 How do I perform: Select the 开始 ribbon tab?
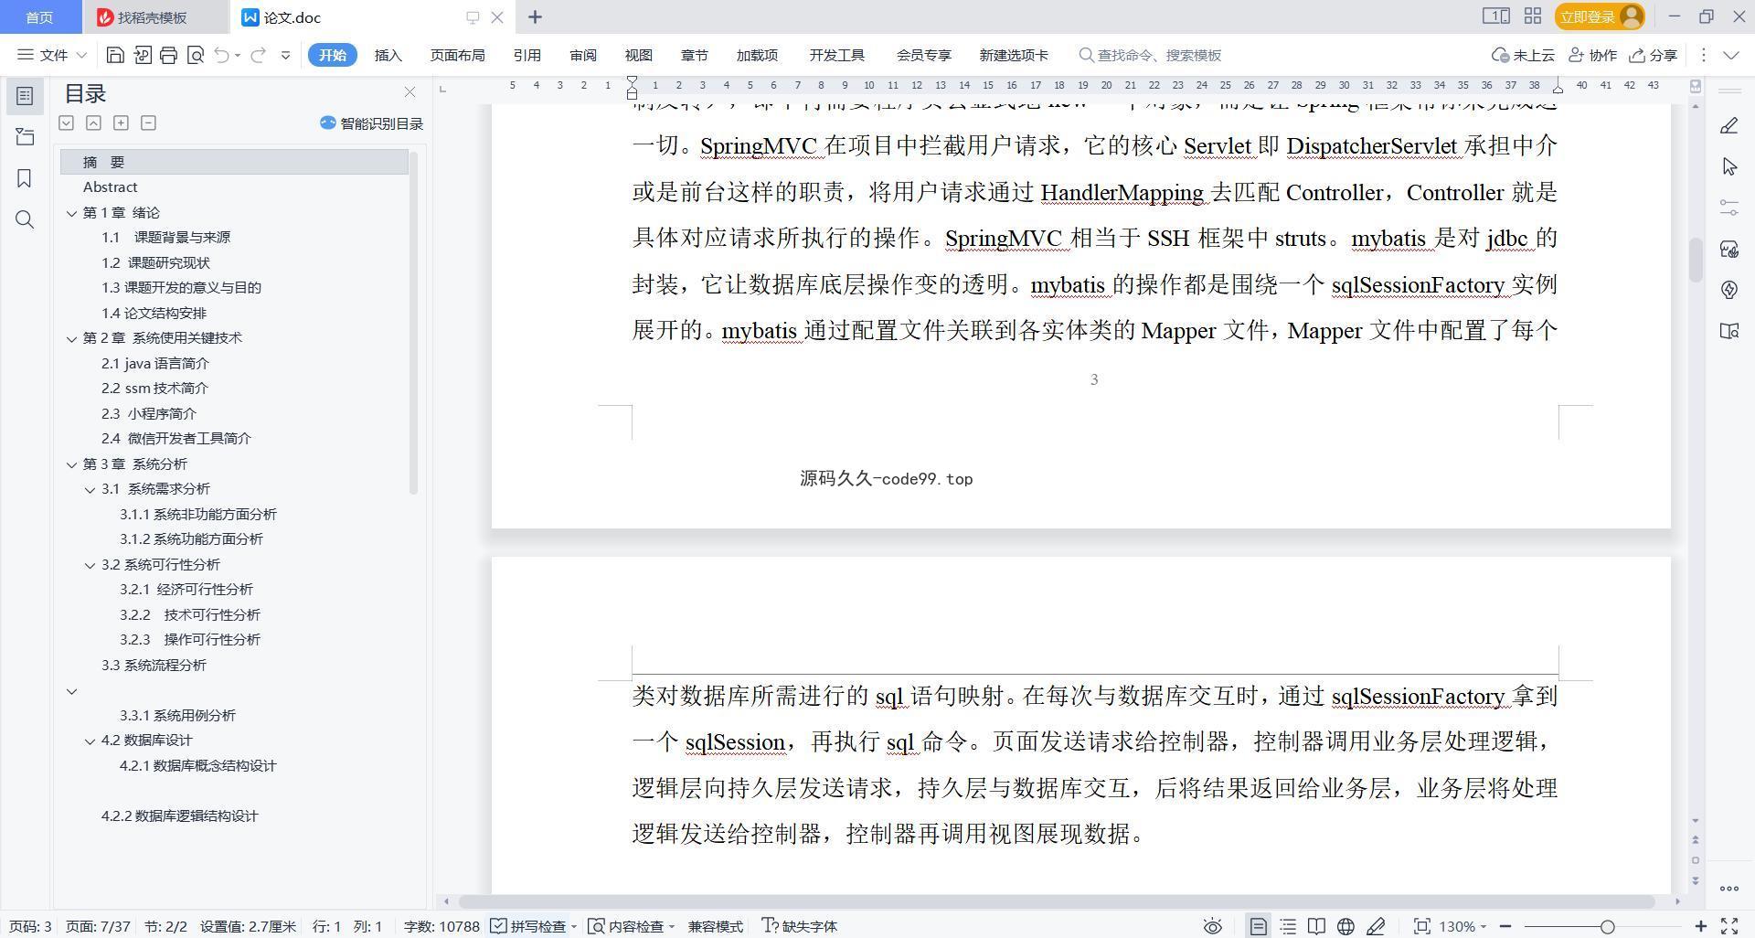(332, 55)
